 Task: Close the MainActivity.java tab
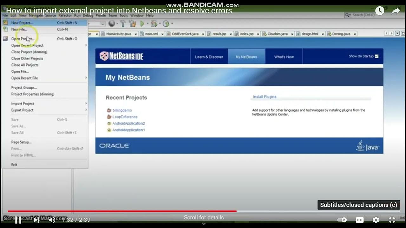pyautogui.click(x=136, y=34)
